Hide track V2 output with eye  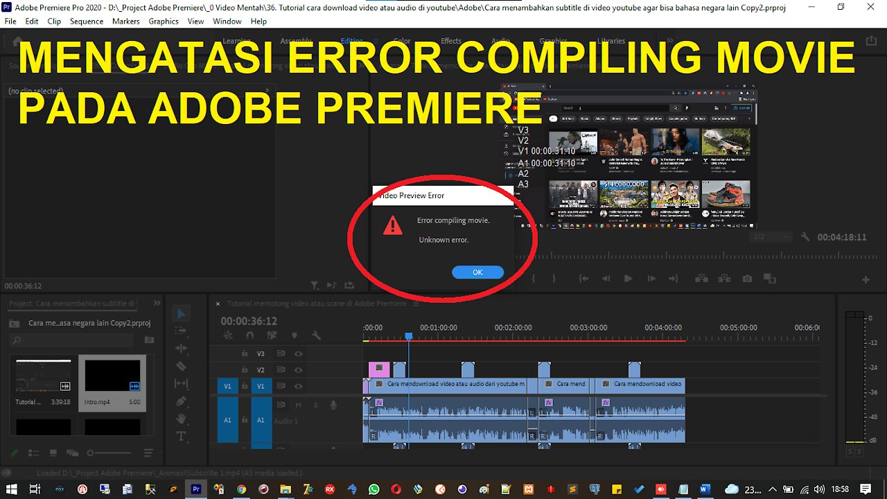click(299, 370)
